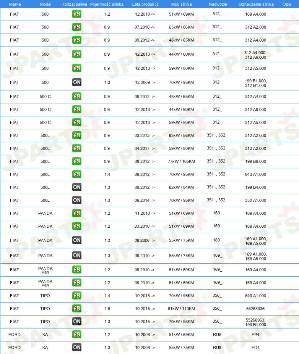Click ON diesel icon in FORD KA FD4 row
This screenshot has height=354, width=299.
pyautogui.click(x=77, y=348)
